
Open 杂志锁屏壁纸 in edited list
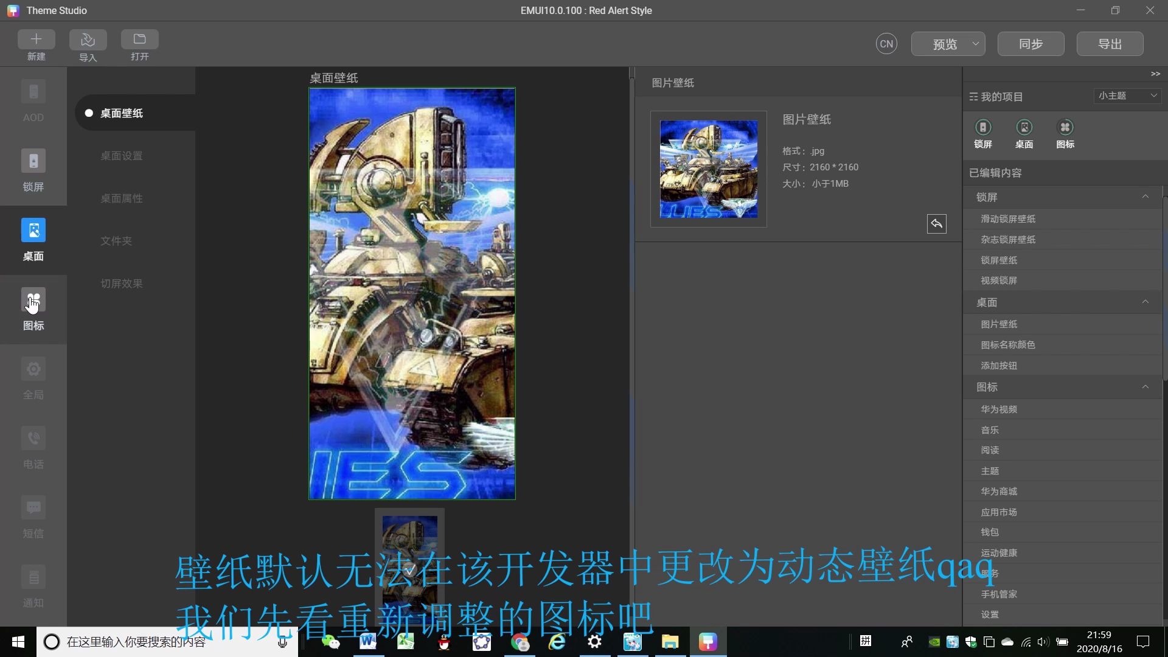(1062, 240)
